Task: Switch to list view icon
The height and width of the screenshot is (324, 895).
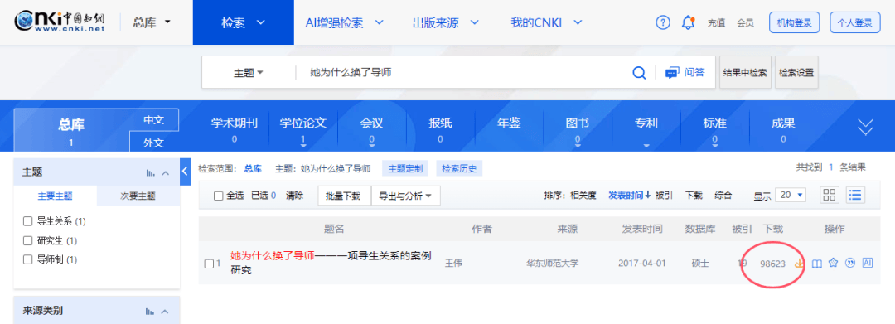Action: click(855, 195)
